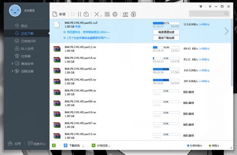Open 消息中心 message center
Viewport: 237px width, 155px height.
(x=37, y=144)
